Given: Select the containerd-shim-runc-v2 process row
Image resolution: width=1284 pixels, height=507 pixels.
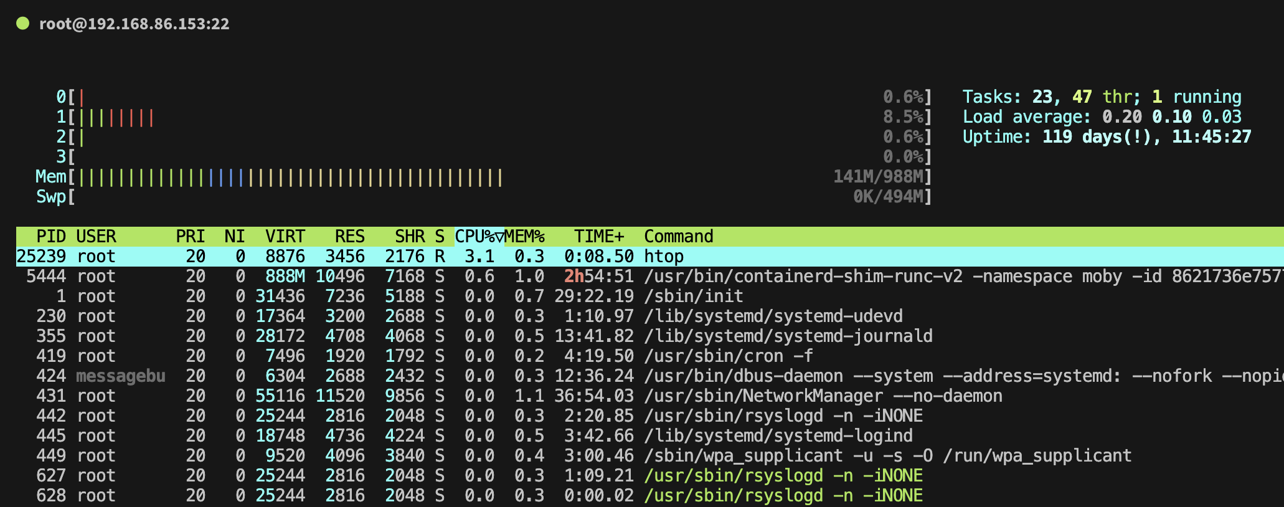Looking at the screenshot, I should click(x=650, y=276).
